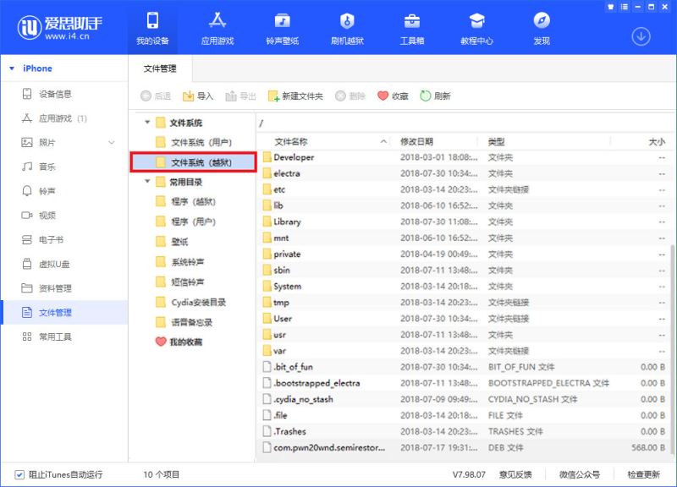Collapse the iPhone device arrow
This screenshot has height=487, width=677.
click(x=12, y=68)
